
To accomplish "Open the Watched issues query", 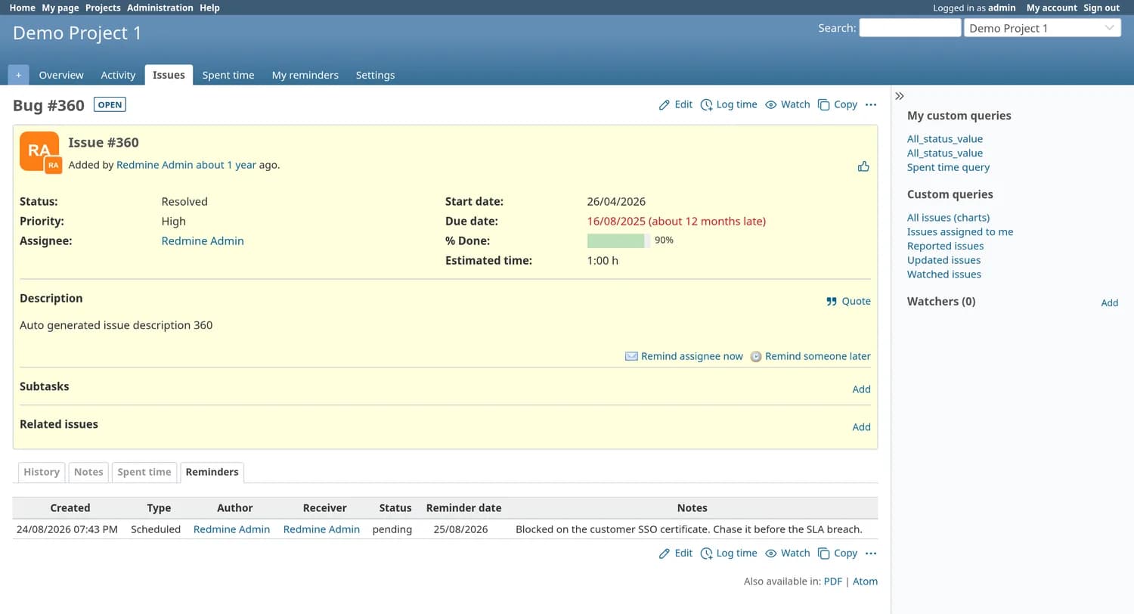I will (x=944, y=274).
